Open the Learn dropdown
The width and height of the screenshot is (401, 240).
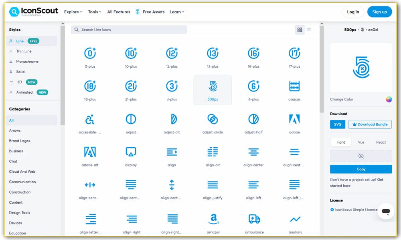176,12
